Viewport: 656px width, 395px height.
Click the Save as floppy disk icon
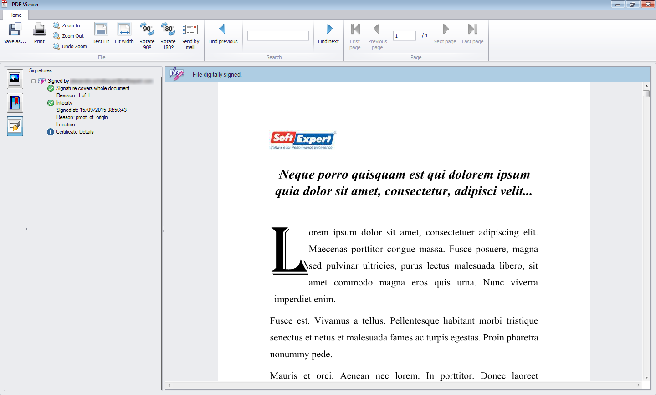click(15, 29)
